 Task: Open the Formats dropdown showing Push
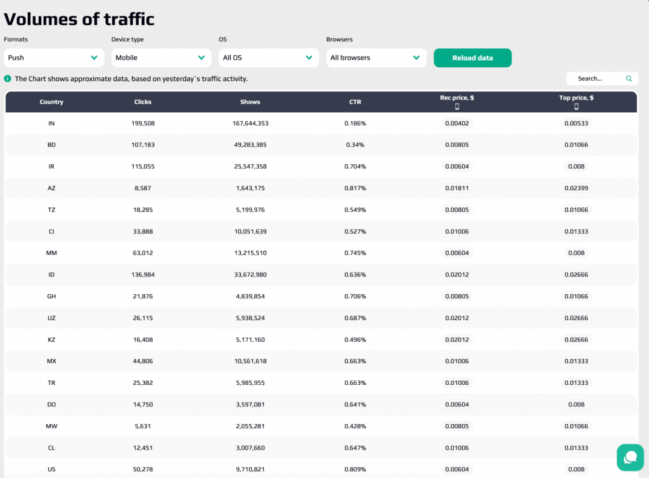click(x=54, y=58)
